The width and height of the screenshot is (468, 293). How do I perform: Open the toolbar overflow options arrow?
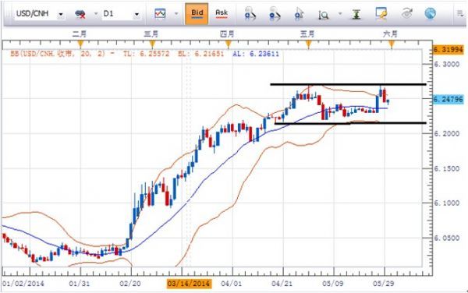[x=459, y=13]
